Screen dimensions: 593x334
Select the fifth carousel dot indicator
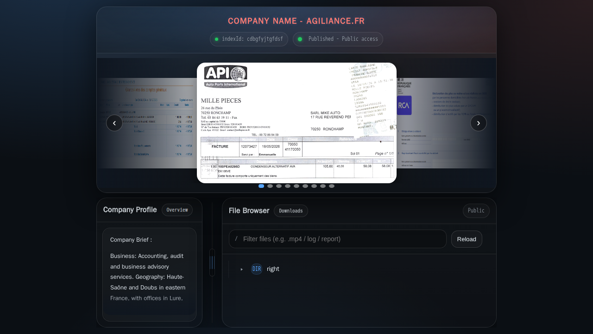pos(296,186)
